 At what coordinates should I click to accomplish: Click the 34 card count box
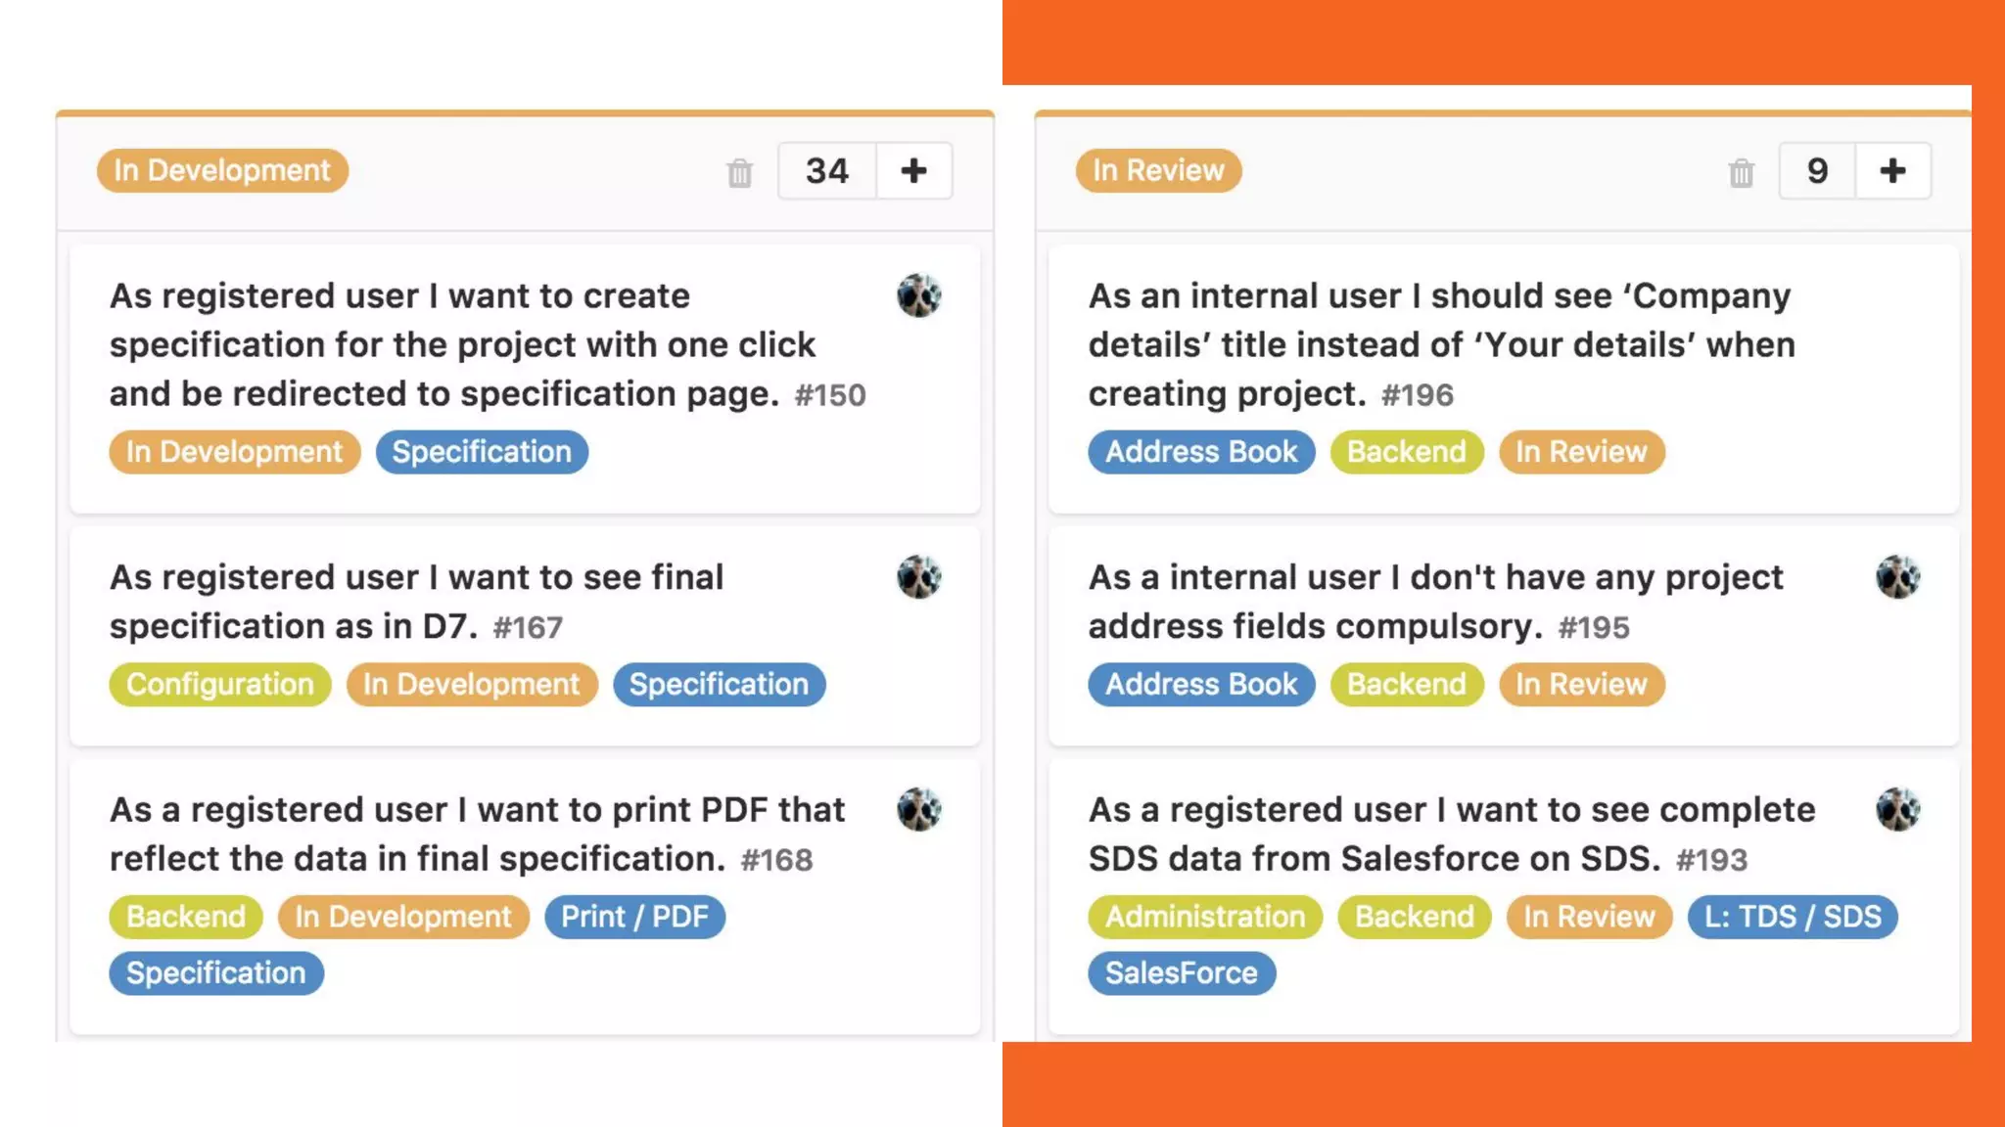827,171
